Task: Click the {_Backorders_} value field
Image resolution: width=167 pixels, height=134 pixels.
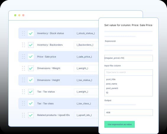Action: [x=86, y=45]
